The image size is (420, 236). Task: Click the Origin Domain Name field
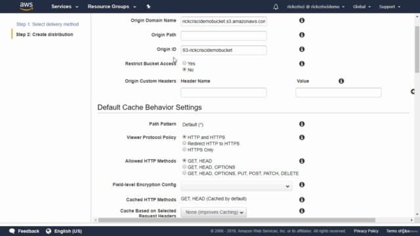[224, 22]
